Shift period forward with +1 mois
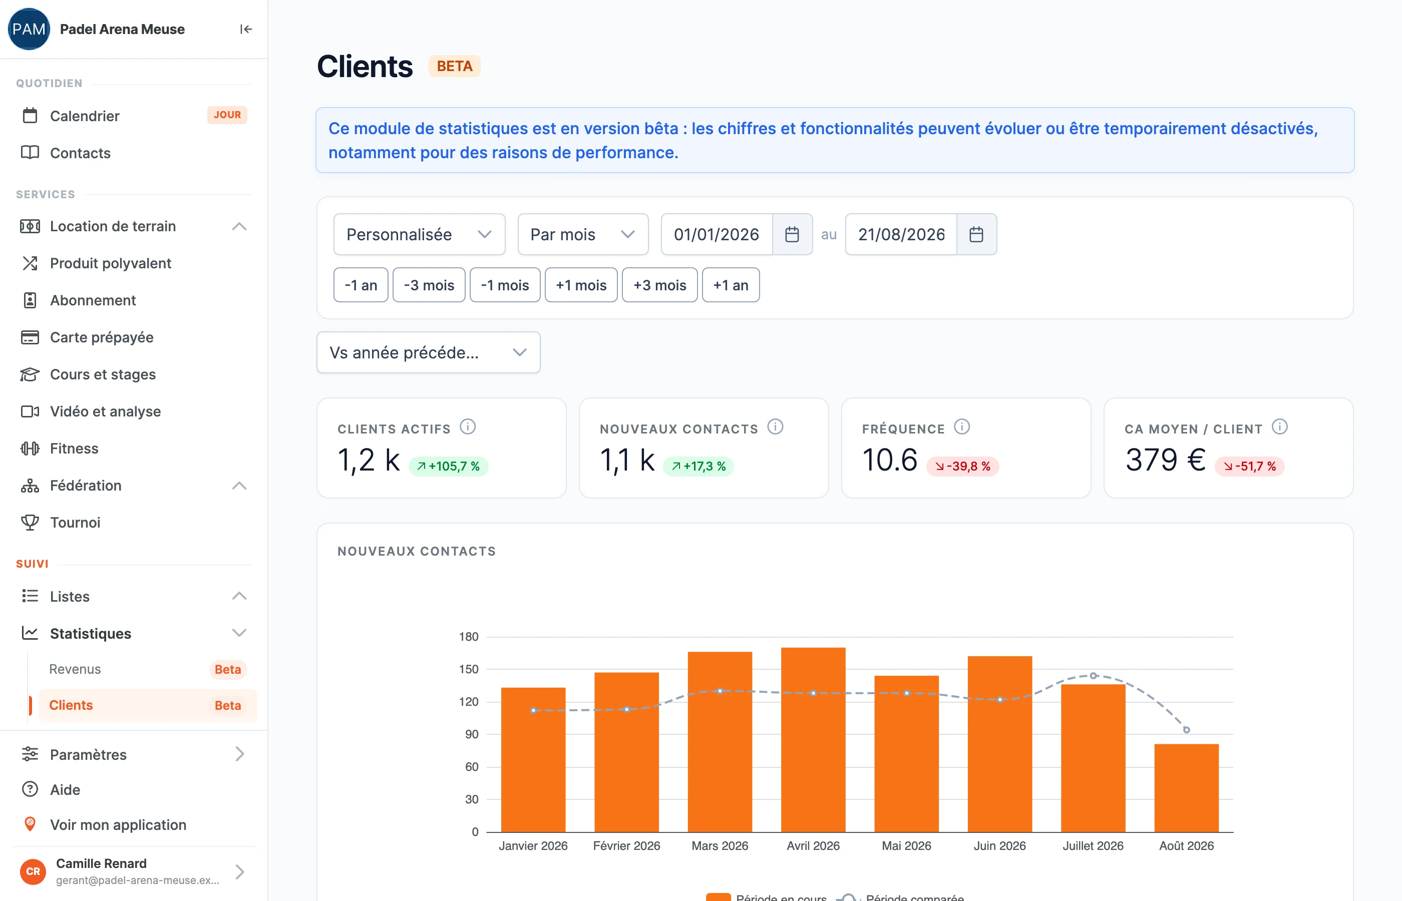1402x901 pixels. (581, 285)
